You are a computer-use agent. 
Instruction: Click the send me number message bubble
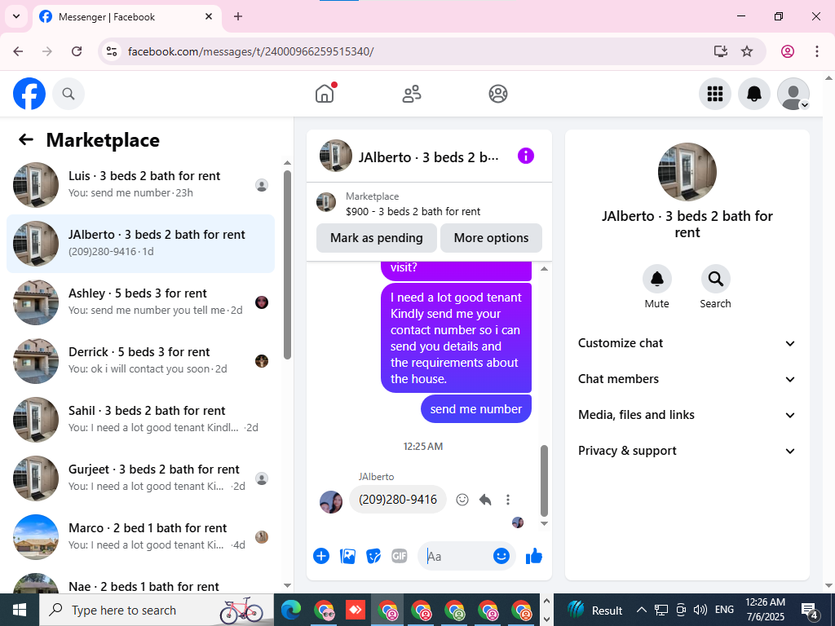[x=476, y=409]
